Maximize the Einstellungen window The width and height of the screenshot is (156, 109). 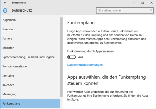click(142, 3)
